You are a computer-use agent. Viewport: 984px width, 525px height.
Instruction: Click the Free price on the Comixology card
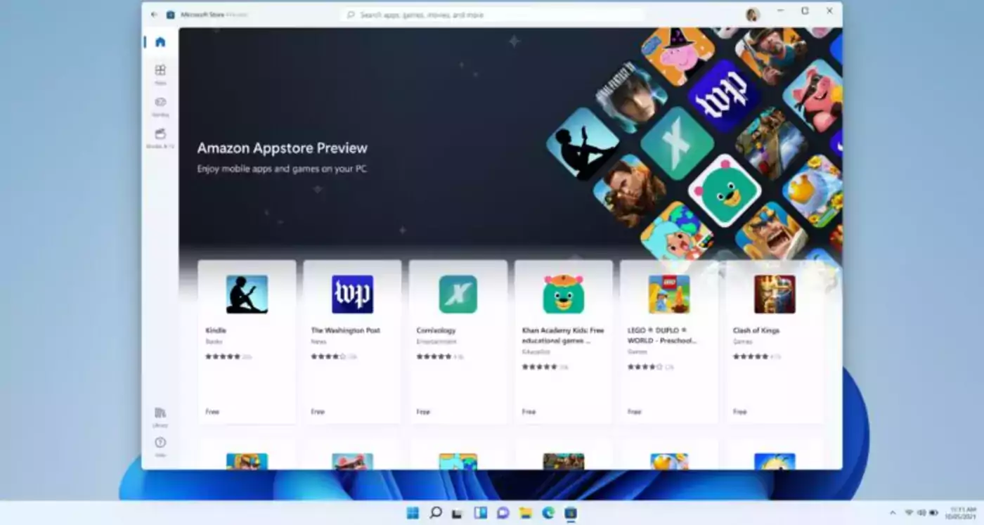pyautogui.click(x=423, y=412)
